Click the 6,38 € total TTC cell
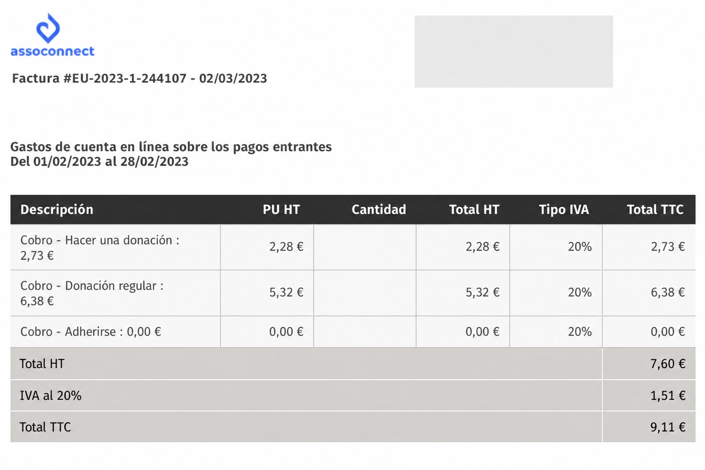Screen dimensions: 705x470 pos(668,292)
